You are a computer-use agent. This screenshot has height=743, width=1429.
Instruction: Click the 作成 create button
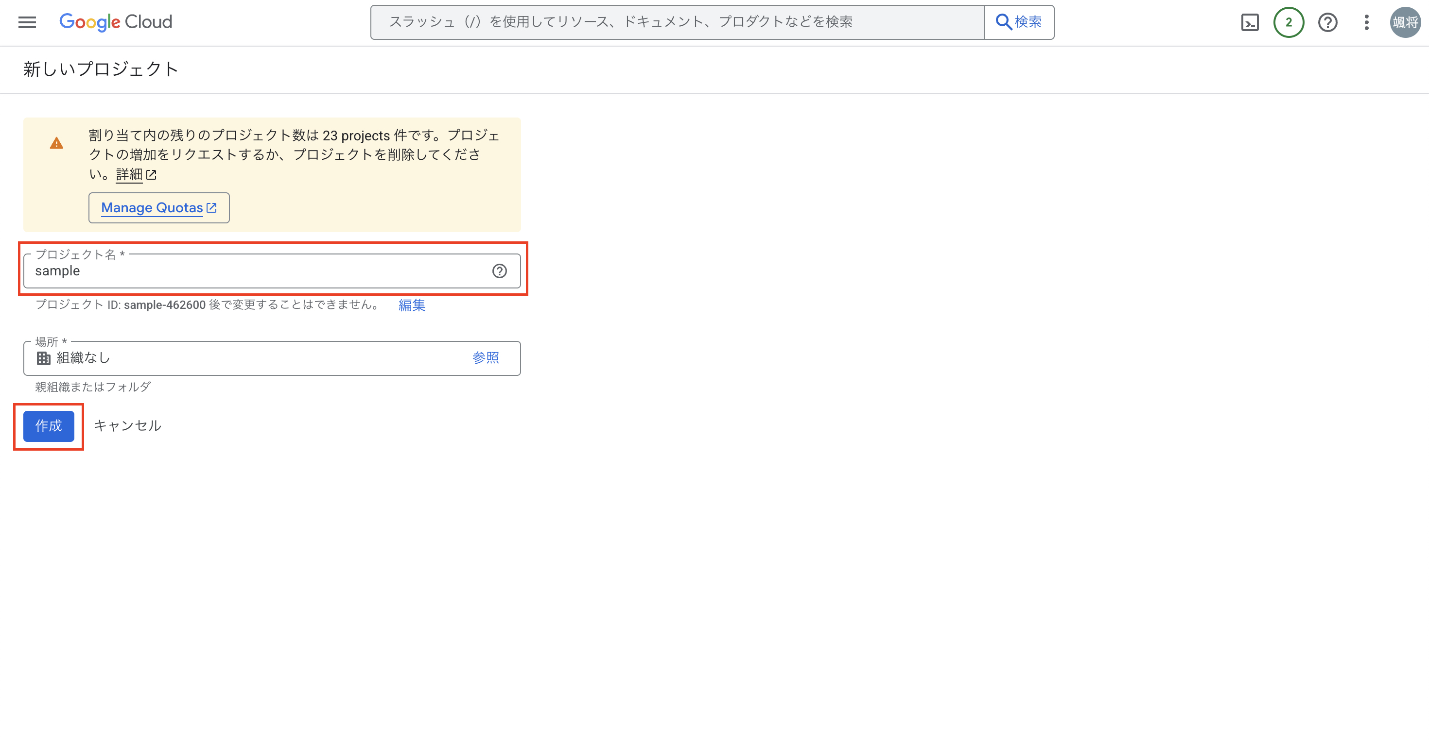[x=49, y=426]
